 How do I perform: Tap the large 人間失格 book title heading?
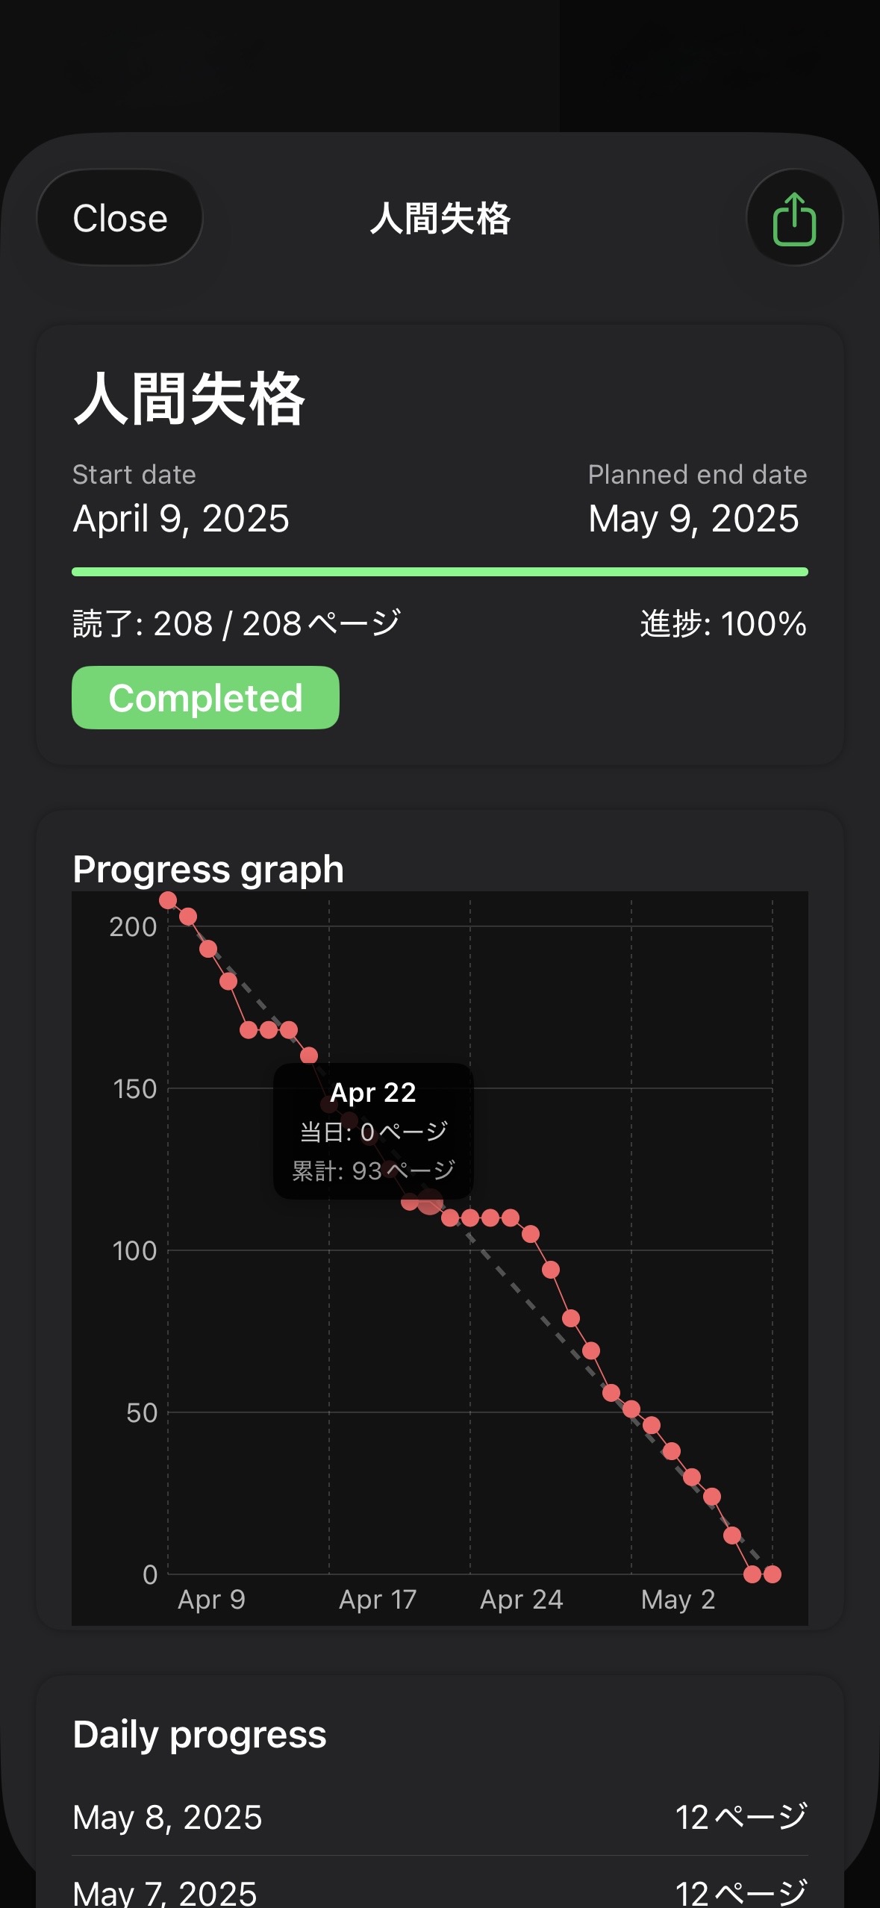[x=190, y=399]
